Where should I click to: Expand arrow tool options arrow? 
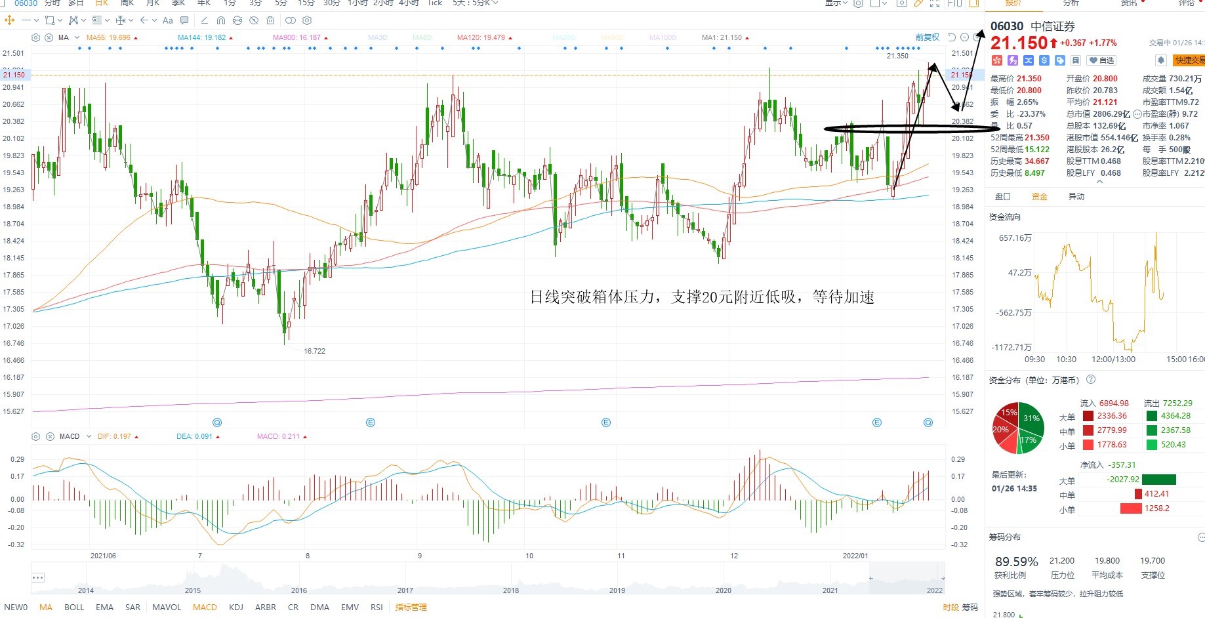pos(154,20)
